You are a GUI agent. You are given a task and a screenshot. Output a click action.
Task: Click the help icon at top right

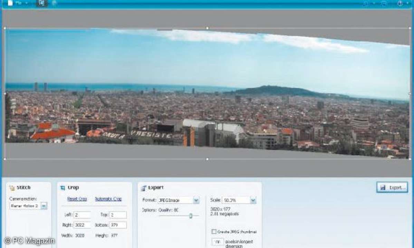[400, 3]
